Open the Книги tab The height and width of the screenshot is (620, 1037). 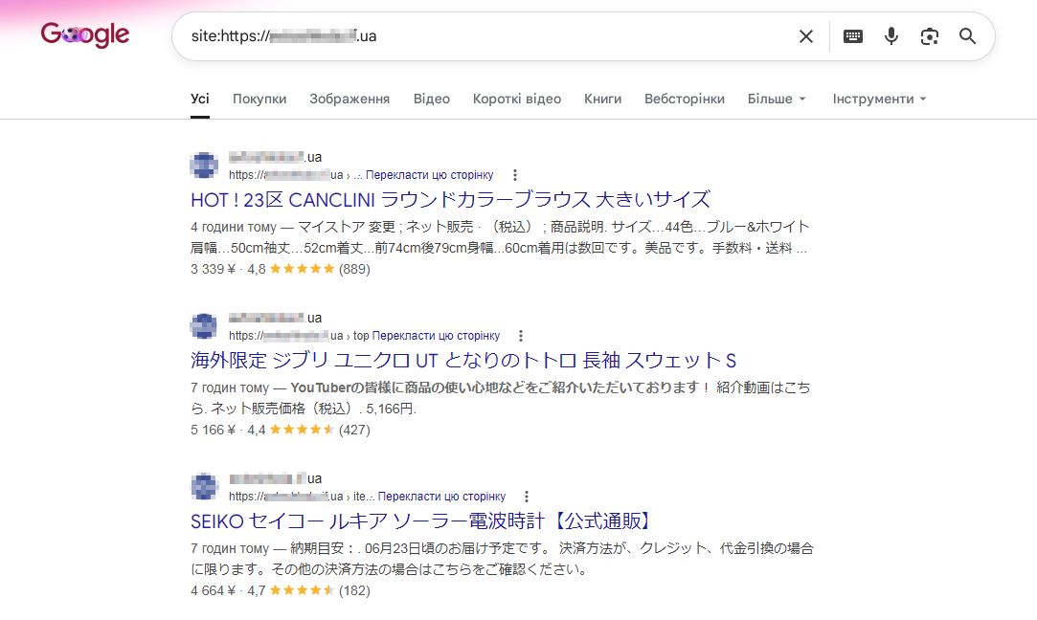tap(602, 100)
